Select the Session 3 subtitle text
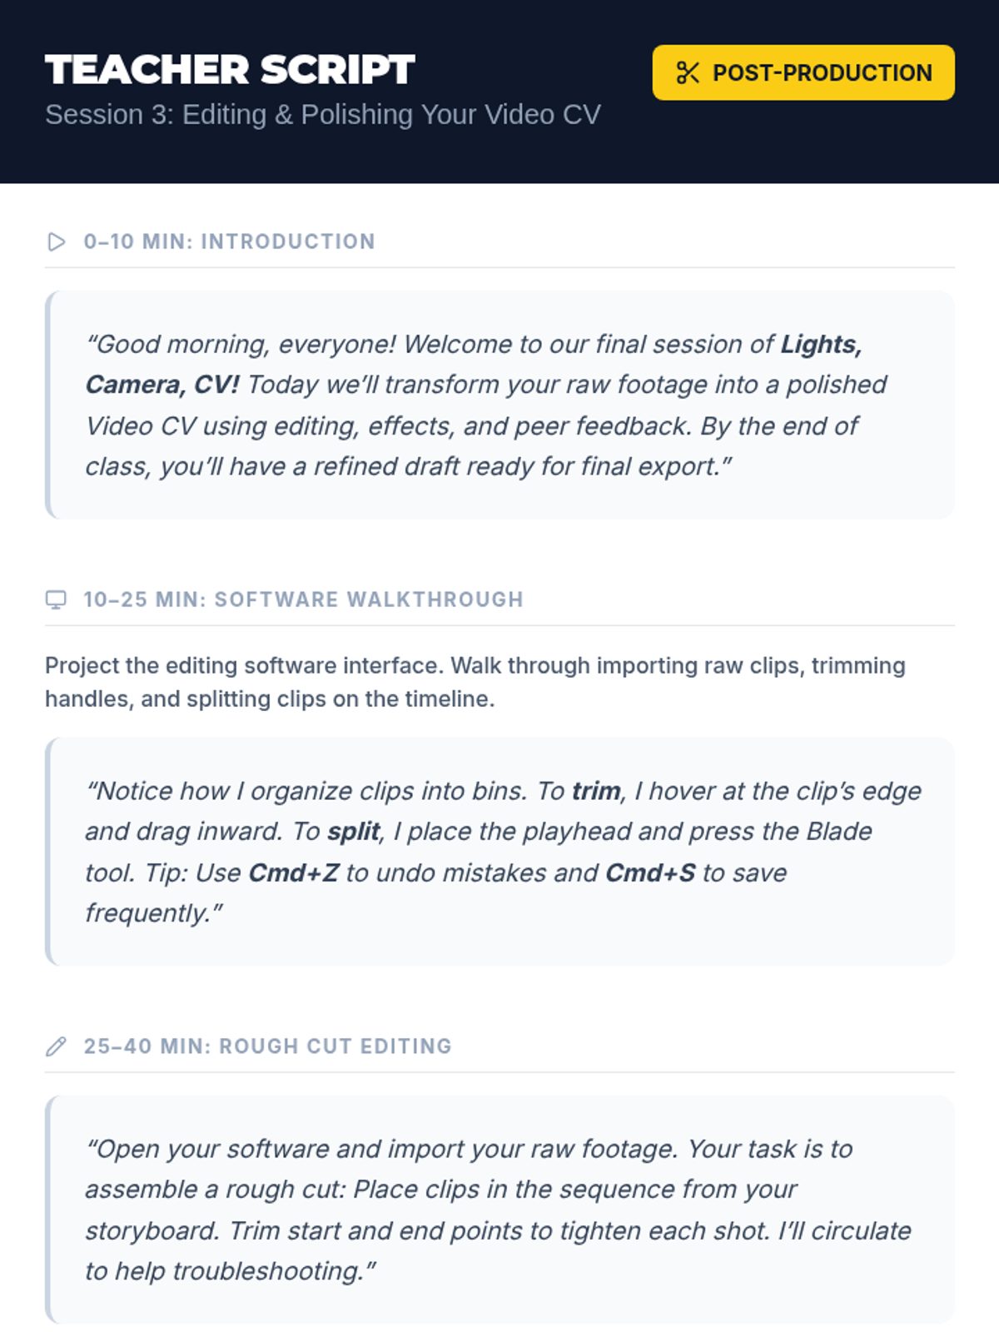Viewport: 999px width, 1332px height. [322, 115]
